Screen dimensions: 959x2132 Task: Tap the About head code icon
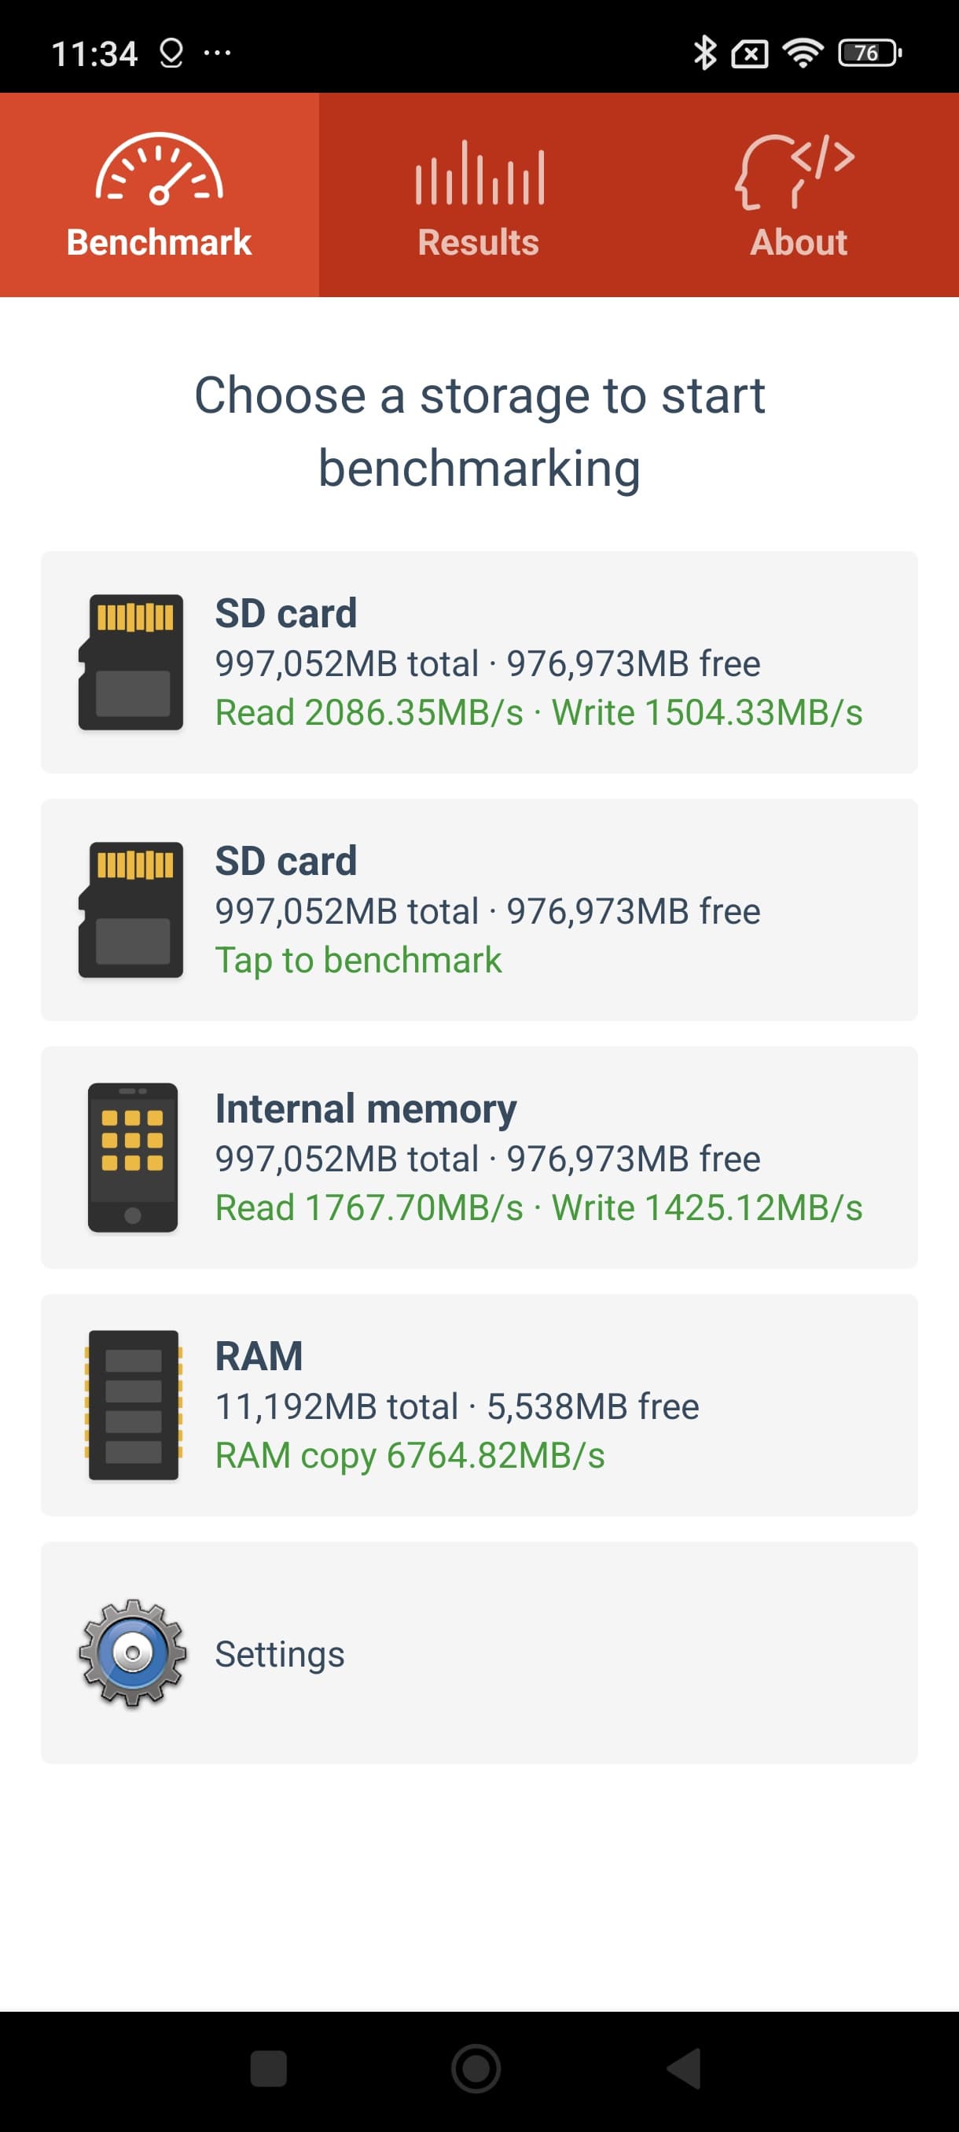(795, 171)
